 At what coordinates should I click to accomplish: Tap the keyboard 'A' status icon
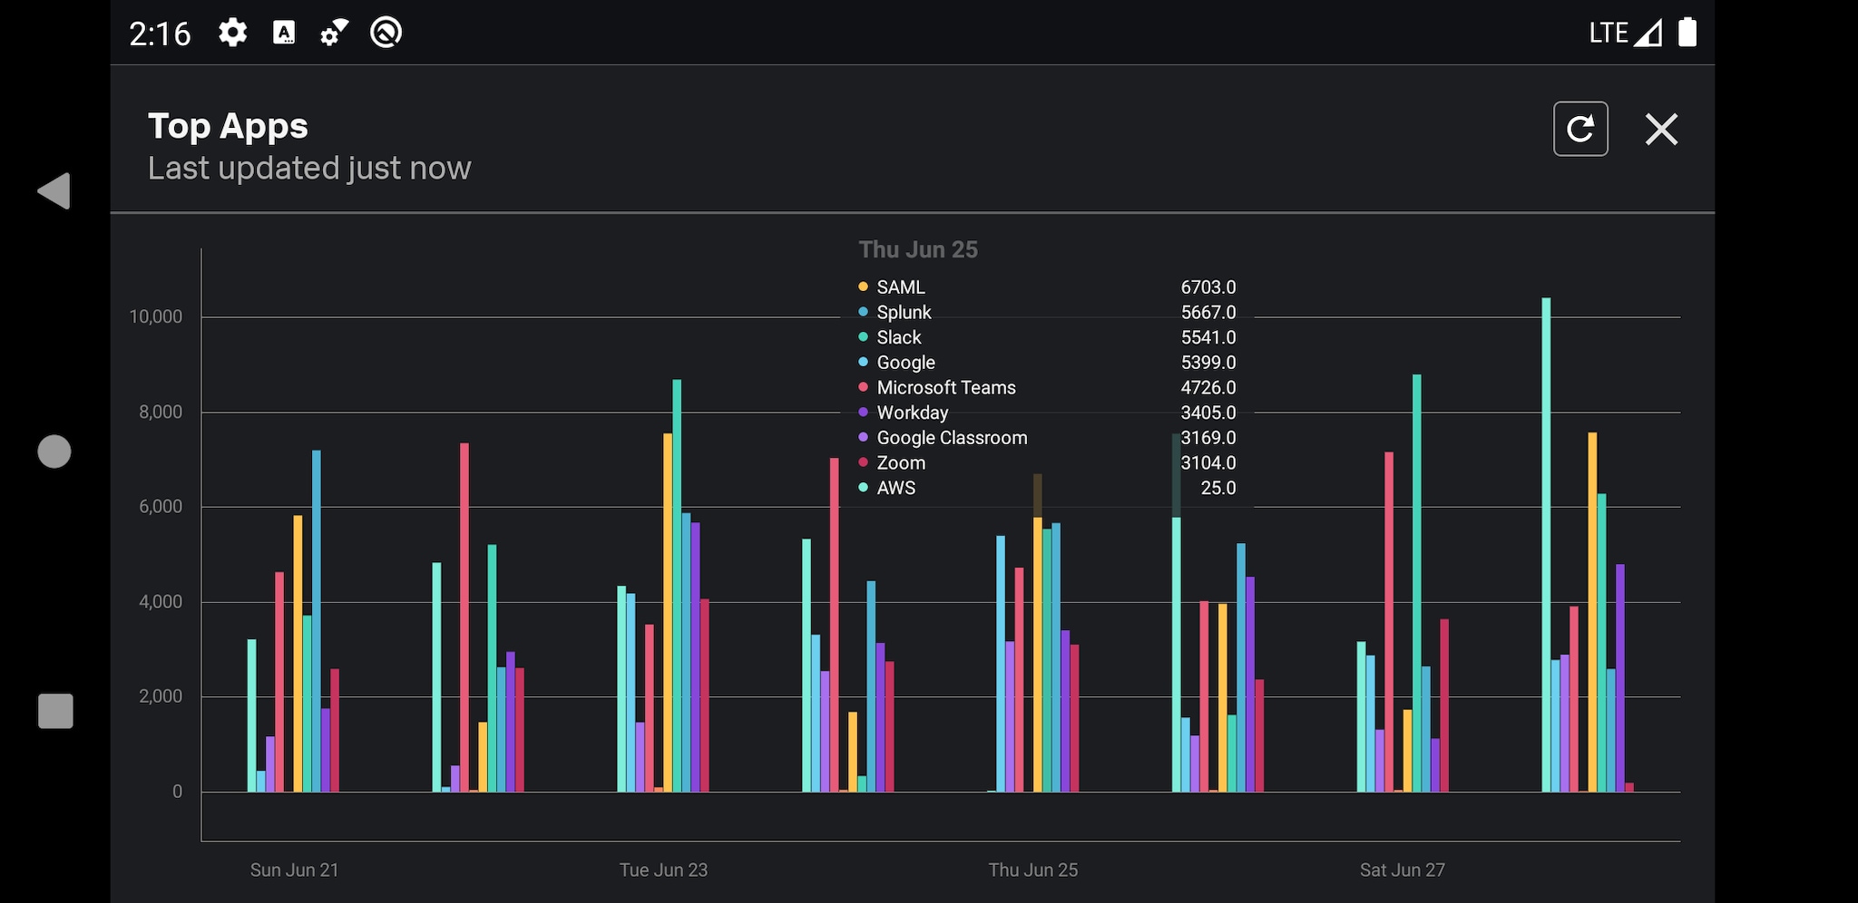pos(284,34)
